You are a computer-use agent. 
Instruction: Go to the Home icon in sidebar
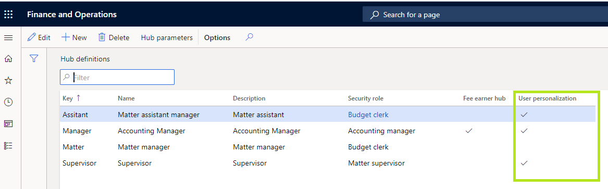8,59
